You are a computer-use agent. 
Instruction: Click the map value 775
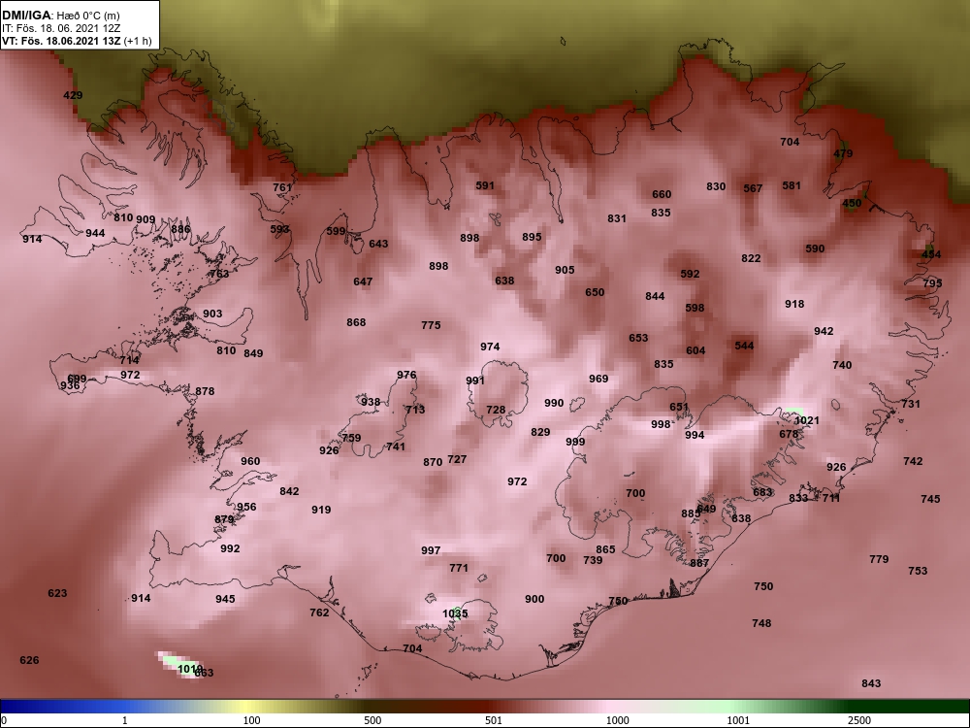click(x=431, y=325)
